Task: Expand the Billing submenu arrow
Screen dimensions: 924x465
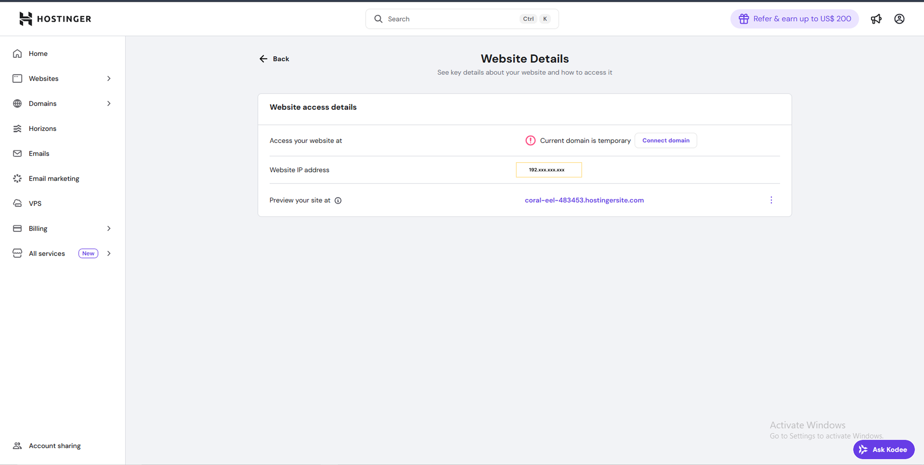Action: point(109,228)
